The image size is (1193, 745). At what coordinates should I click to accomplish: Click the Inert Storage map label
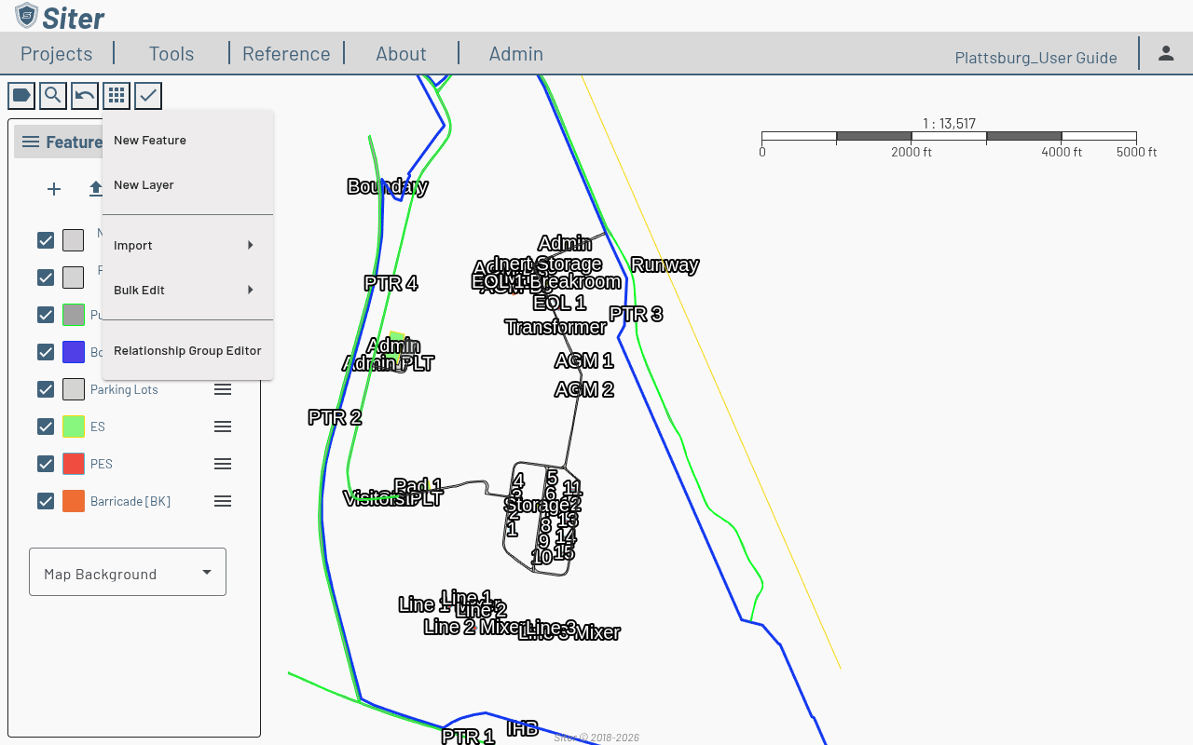547,264
